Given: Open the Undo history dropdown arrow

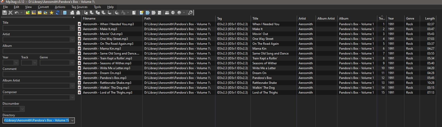Looking at the screenshot, I should click(21, 13).
